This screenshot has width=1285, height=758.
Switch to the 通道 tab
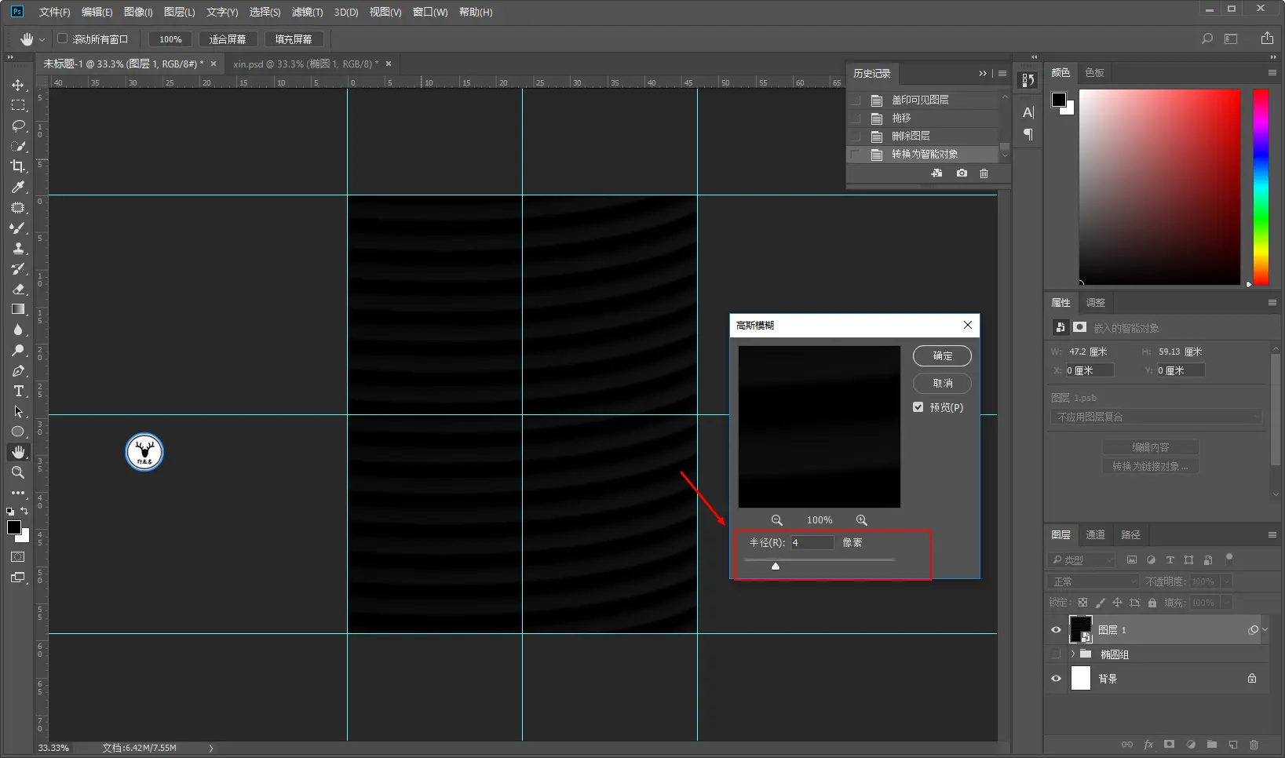(x=1095, y=534)
